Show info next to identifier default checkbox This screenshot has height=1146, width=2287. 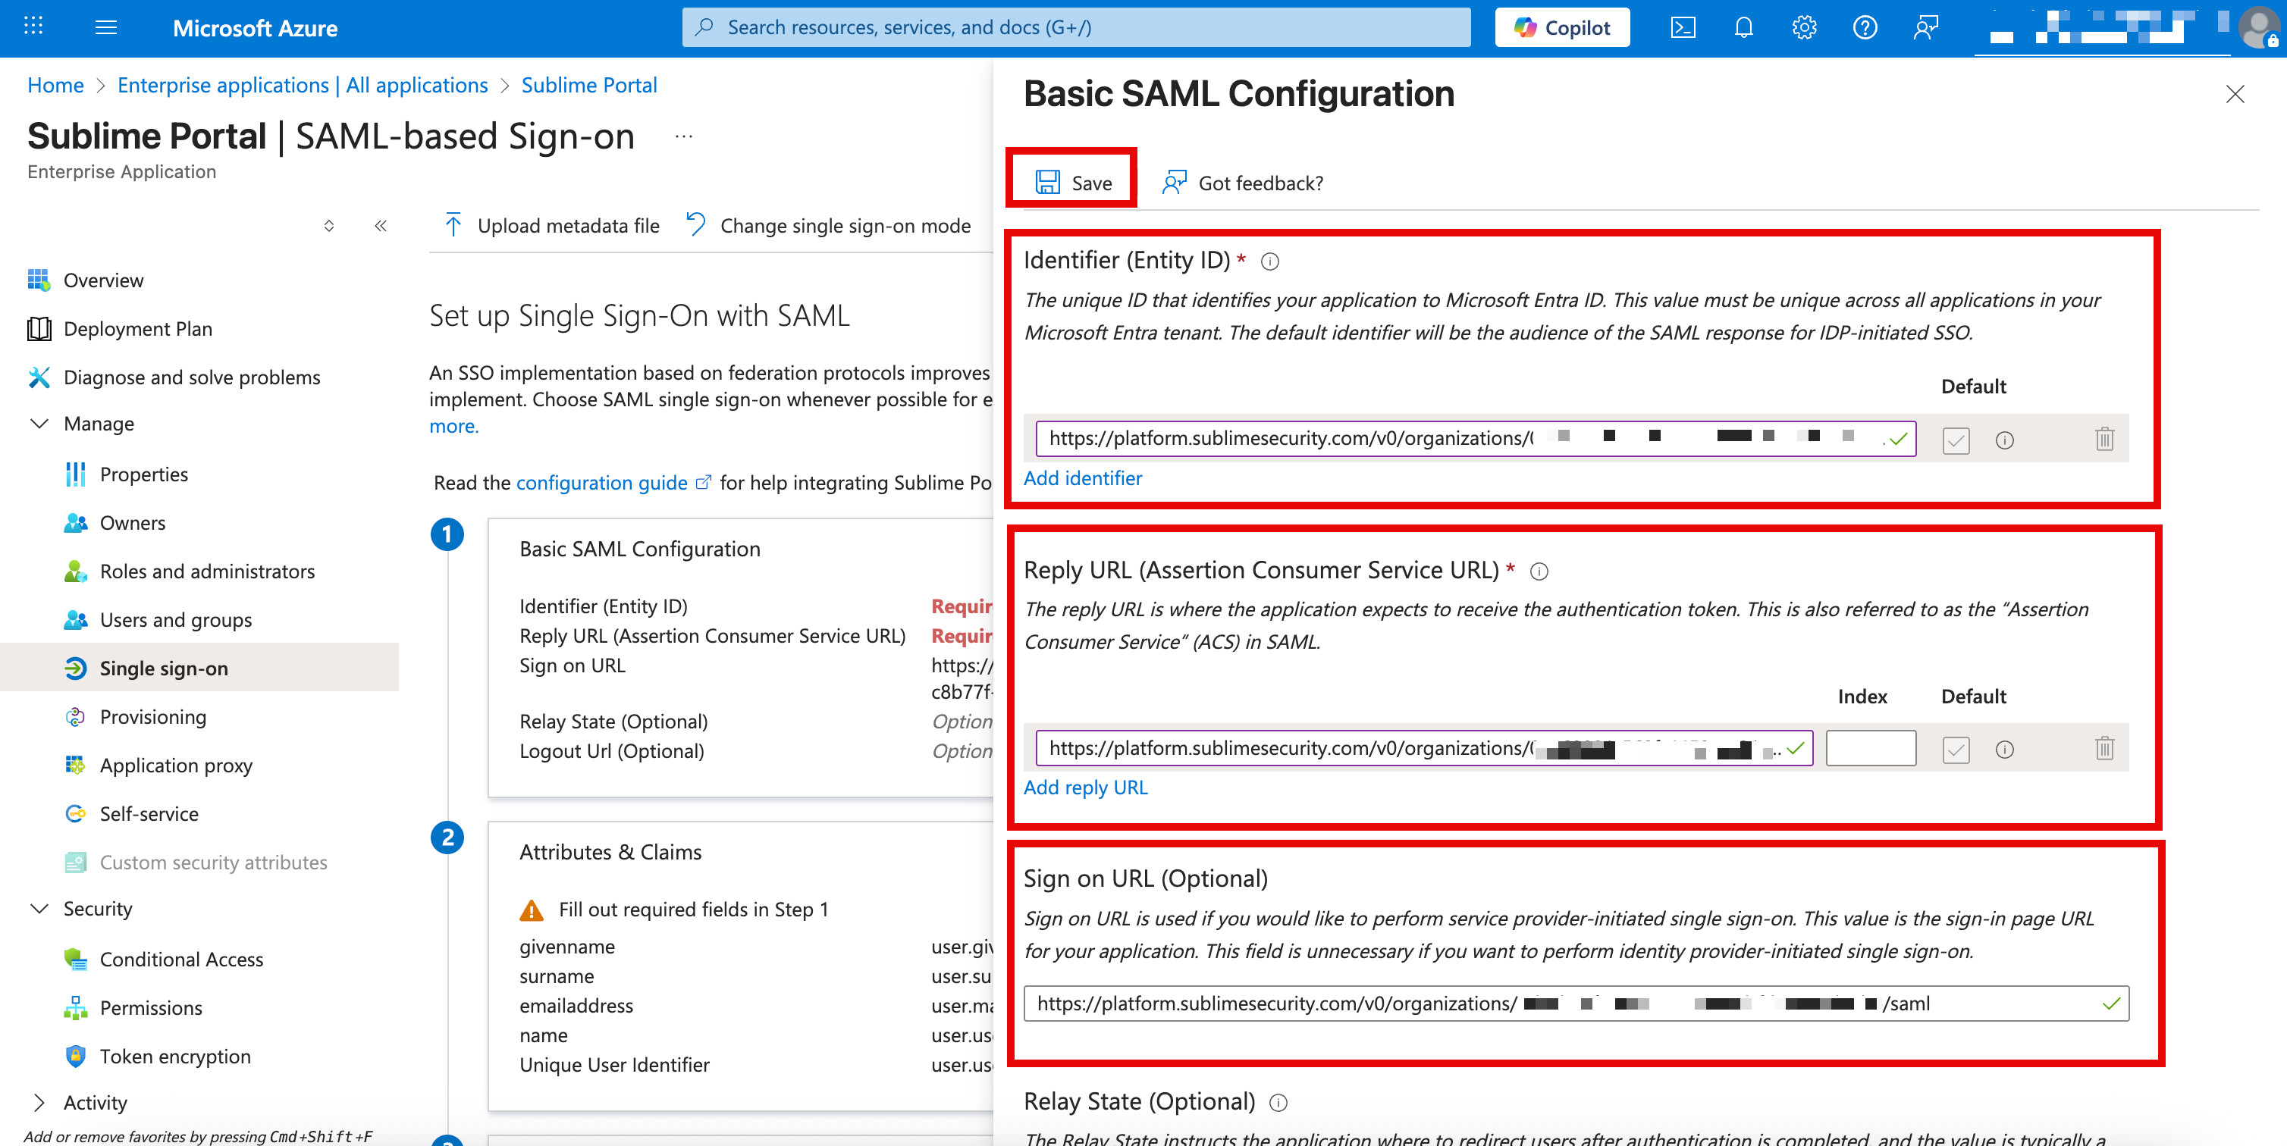pyautogui.click(x=2004, y=440)
